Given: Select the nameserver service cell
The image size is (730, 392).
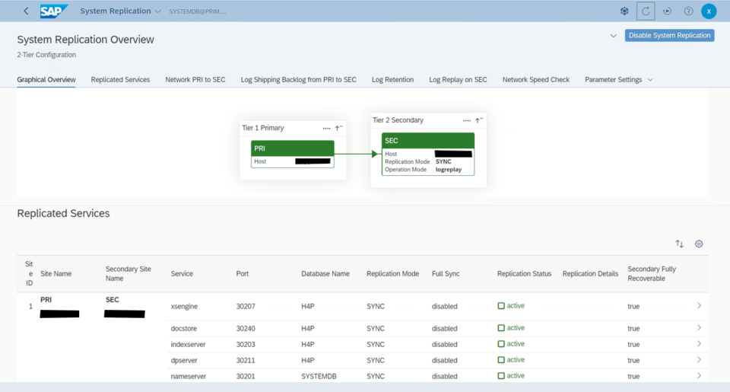Looking at the screenshot, I should click(x=188, y=376).
